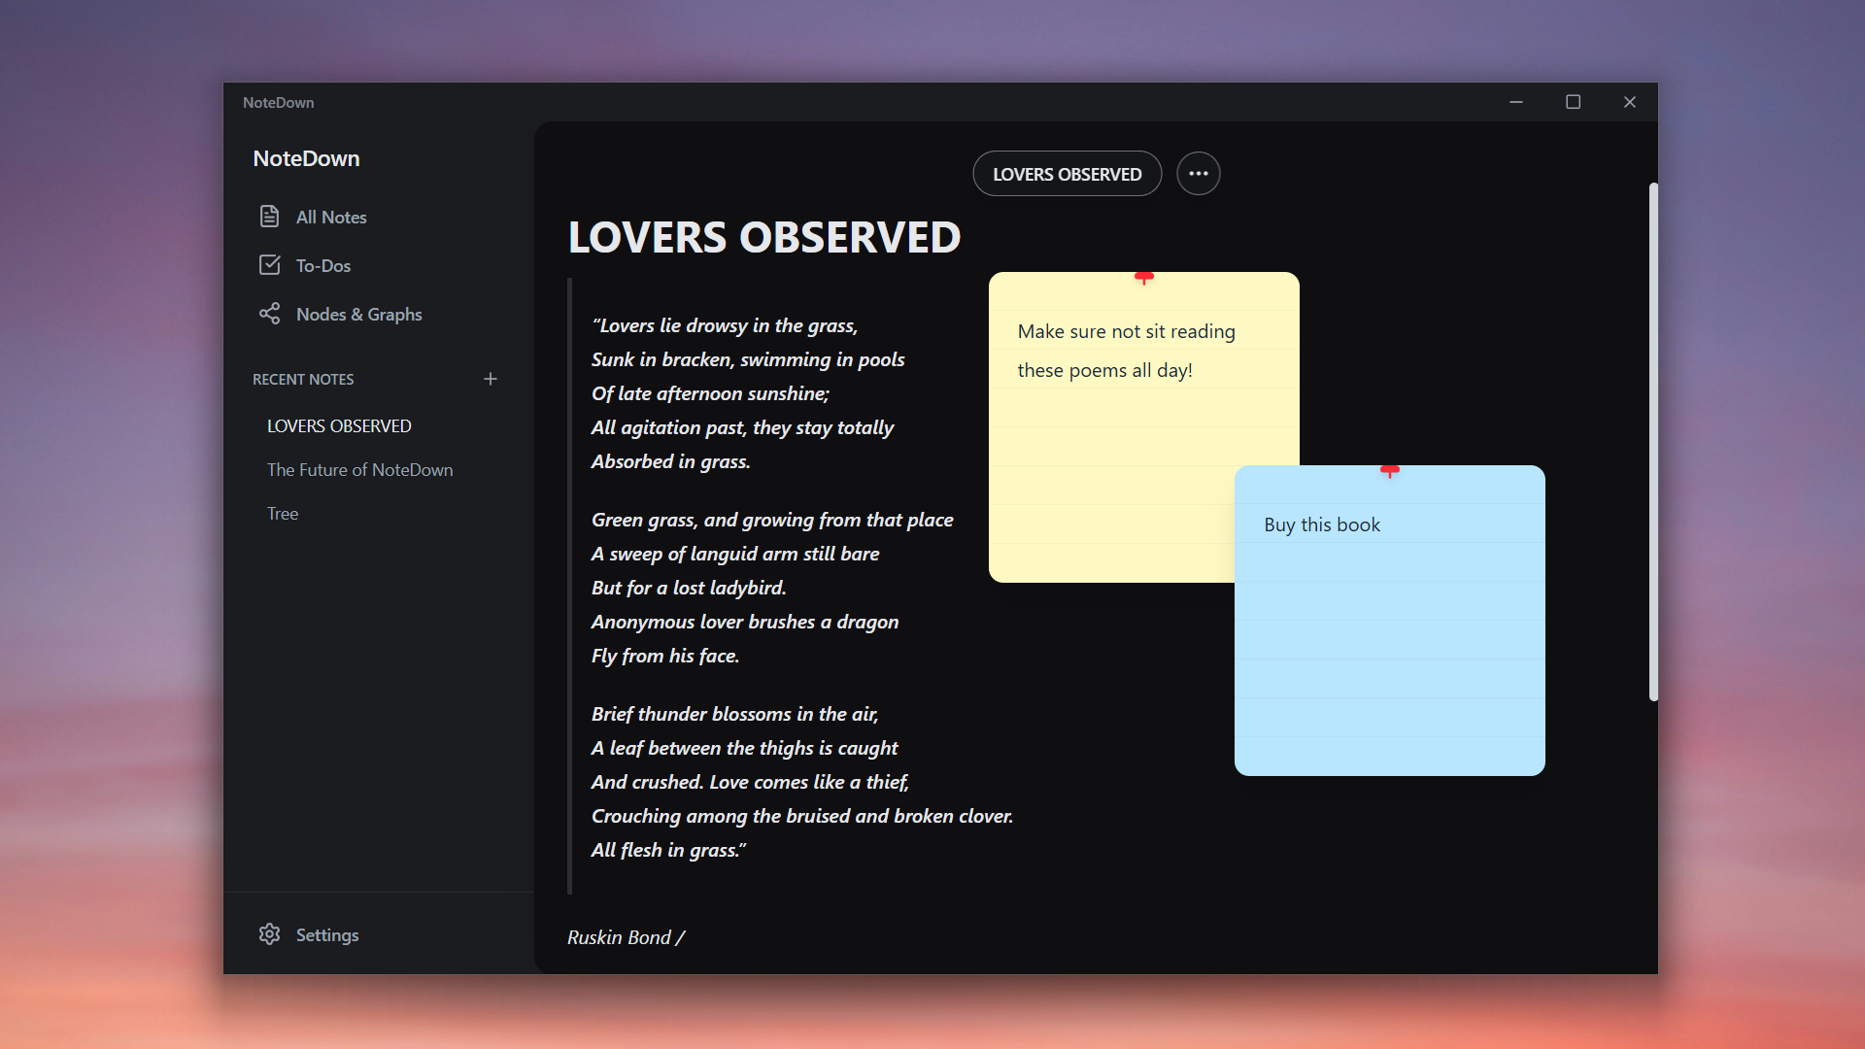Click the red pin on yellow sticky note
This screenshot has width=1865, height=1049.
coord(1145,279)
